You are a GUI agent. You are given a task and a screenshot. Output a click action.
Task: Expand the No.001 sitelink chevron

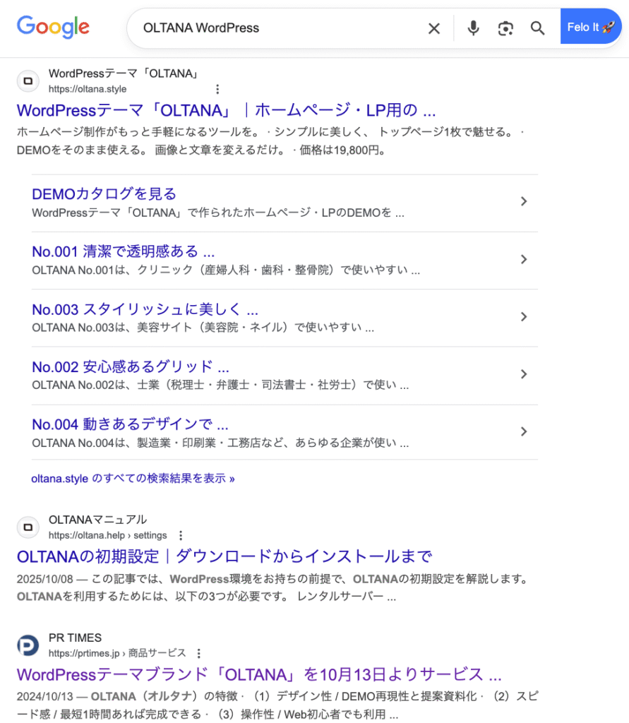coord(524,259)
